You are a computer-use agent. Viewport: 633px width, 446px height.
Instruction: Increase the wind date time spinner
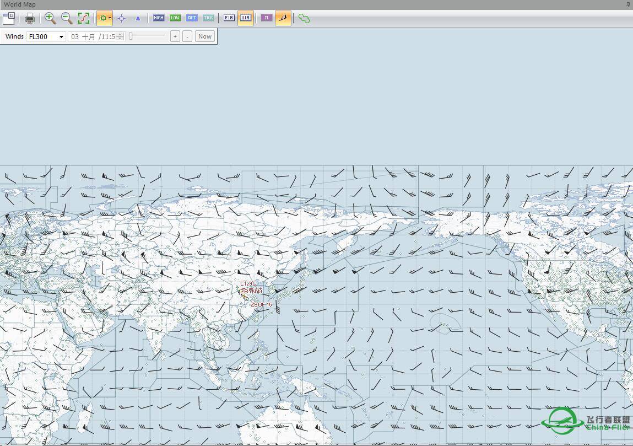click(x=120, y=35)
